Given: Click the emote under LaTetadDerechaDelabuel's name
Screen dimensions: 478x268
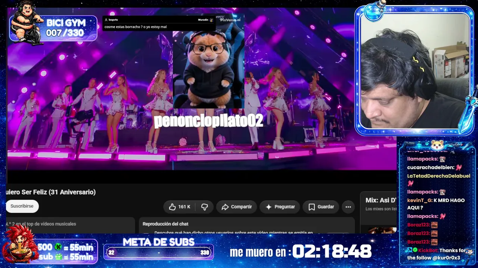Looking at the screenshot, I should [x=410, y=183].
